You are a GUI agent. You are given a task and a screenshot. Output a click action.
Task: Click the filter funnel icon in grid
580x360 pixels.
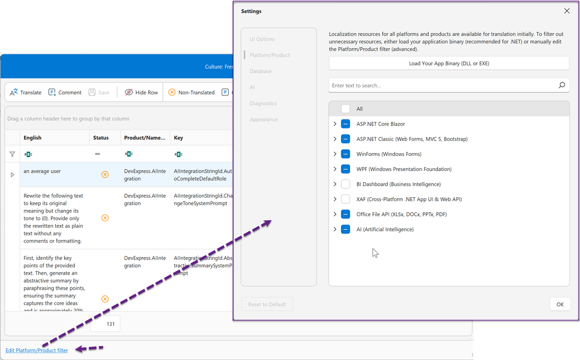click(12, 154)
